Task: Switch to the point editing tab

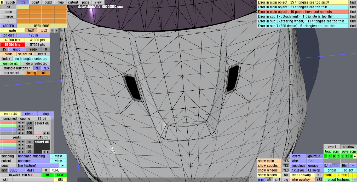Action: click(36, 2)
